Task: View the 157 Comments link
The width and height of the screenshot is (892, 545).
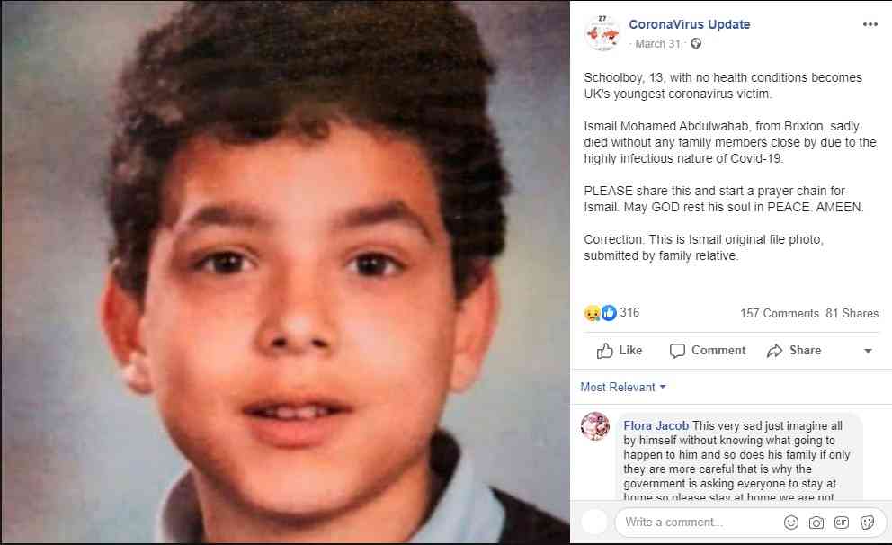Action: pos(780,314)
